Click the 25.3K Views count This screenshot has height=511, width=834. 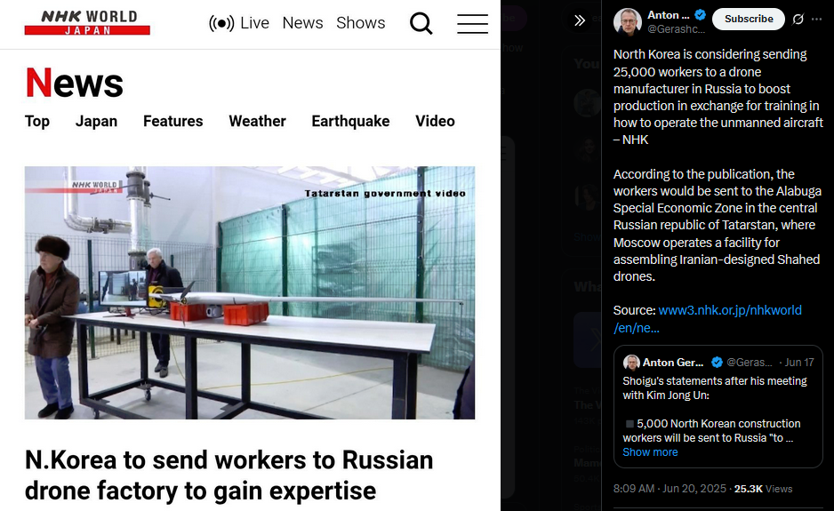click(763, 488)
